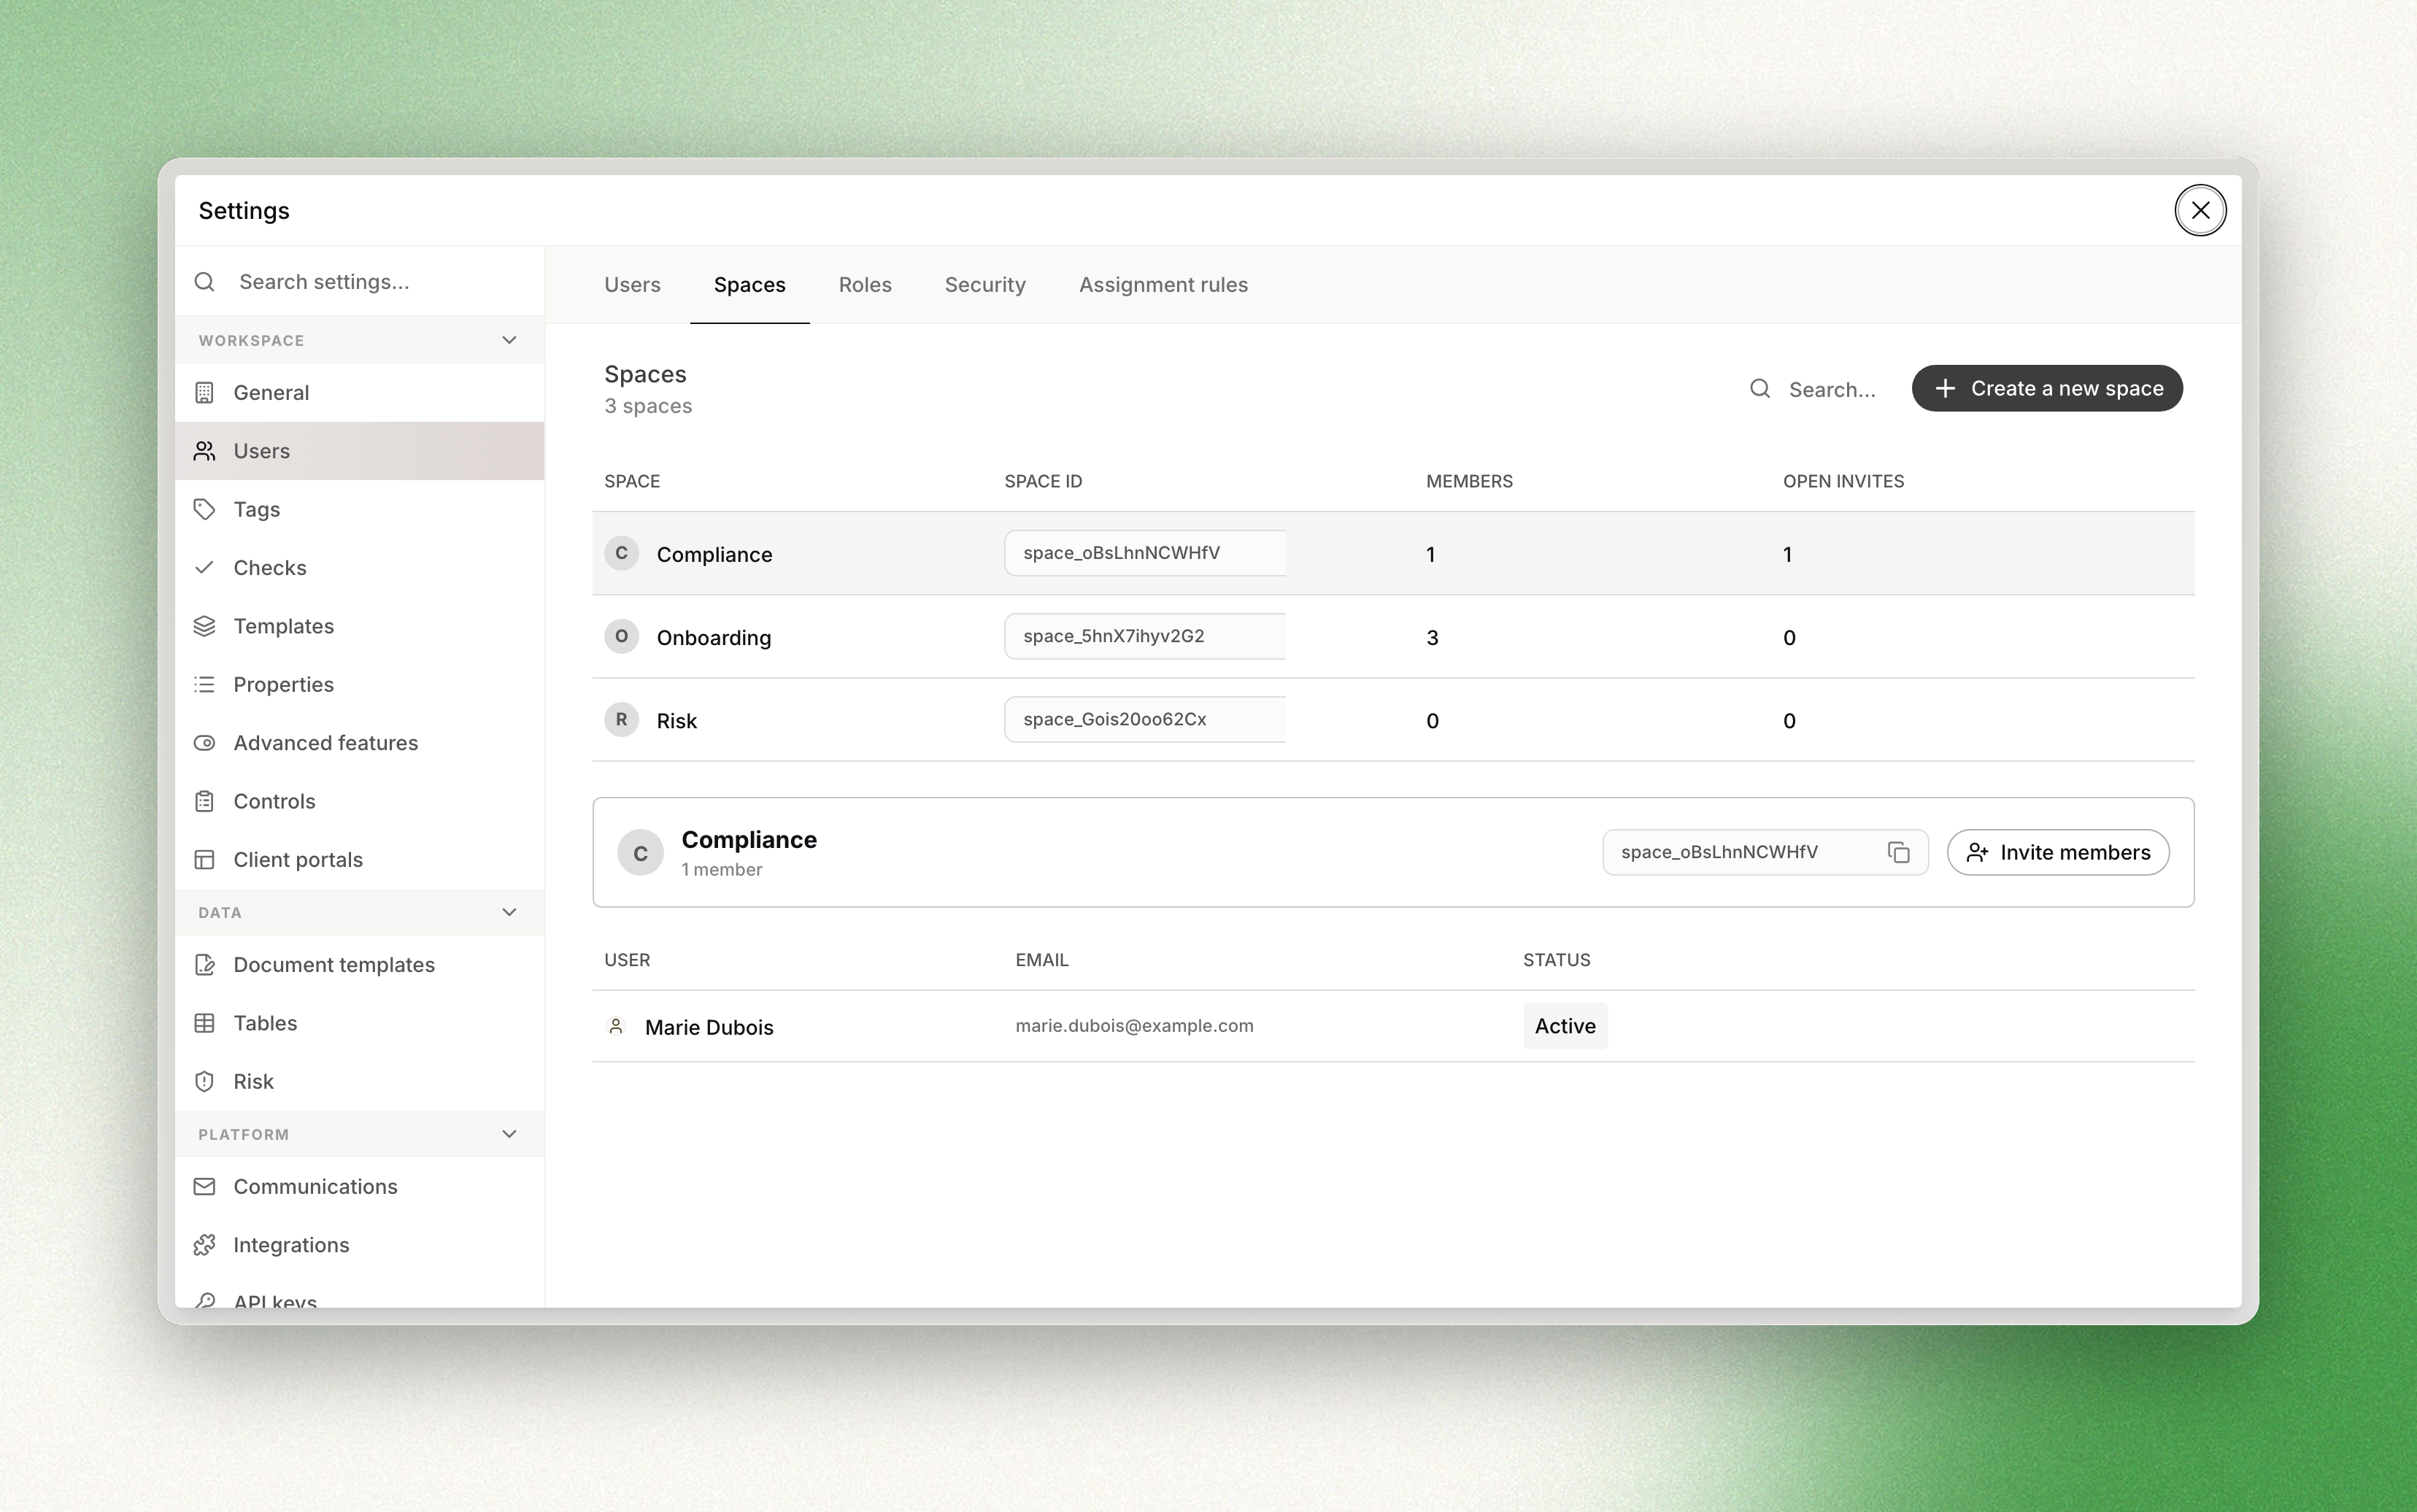Switch to the Security tab
This screenshot has height=1512, width=2417.
click(x=985, y=285)
